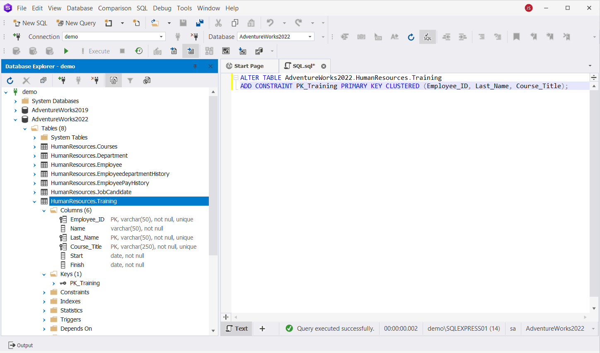The width and height of the screenshot is (600, 353).
Task: Open query history with the clock icon
Action: click(x=139, y=50)
